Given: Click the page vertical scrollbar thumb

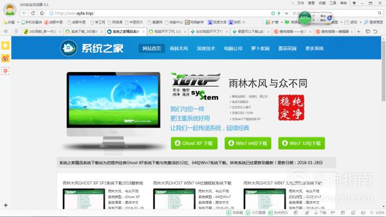Looking at the screenshot, I should 383,70.
